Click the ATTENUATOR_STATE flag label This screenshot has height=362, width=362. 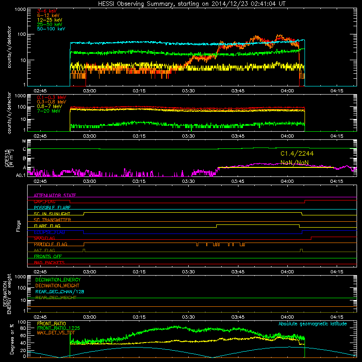point(55,195)
